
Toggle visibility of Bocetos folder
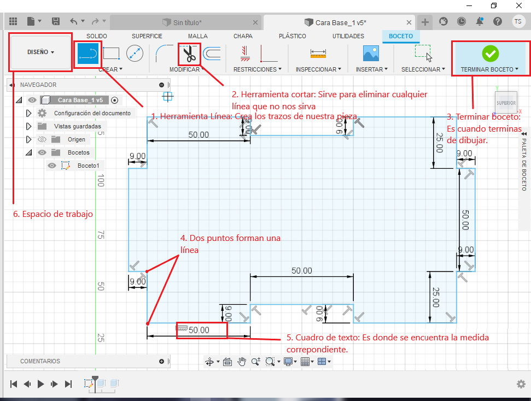[x=42, y=152]
